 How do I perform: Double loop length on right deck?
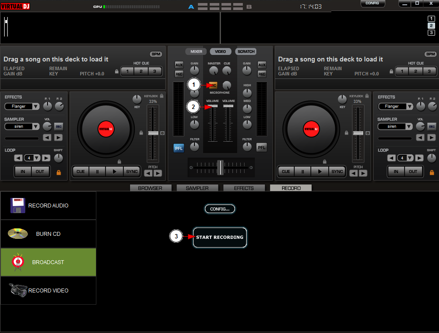(419, 158)
